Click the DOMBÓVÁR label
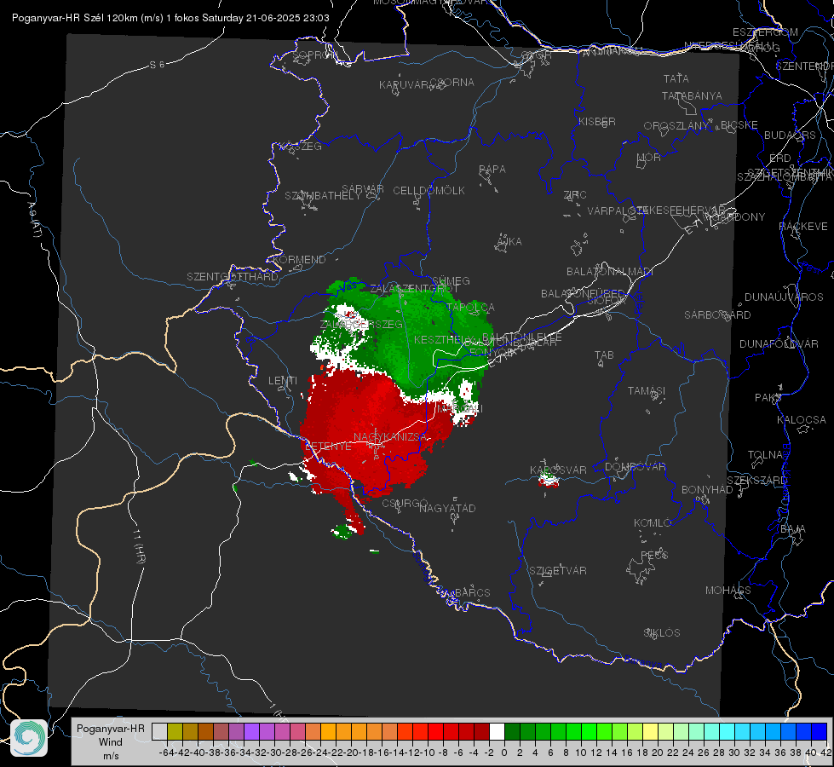Screen dimensions: 834x767 click(635, 467)
